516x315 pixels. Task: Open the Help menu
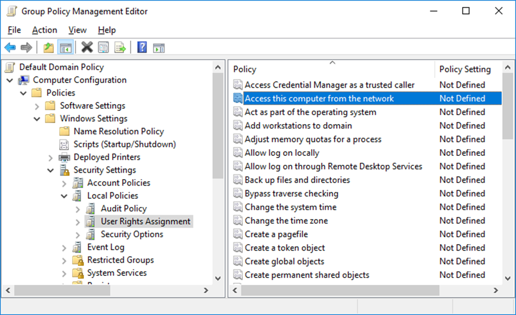[106, 30]
